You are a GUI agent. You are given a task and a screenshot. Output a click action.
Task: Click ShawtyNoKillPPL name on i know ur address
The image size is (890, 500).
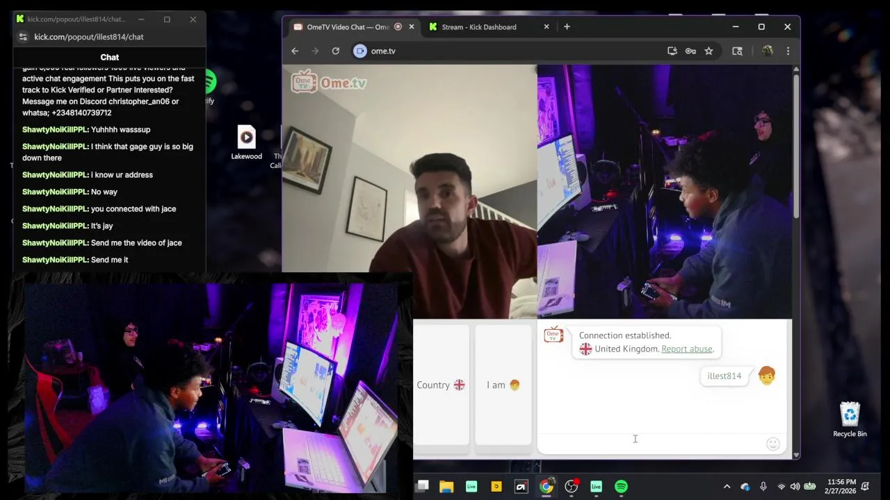[55, 175]
